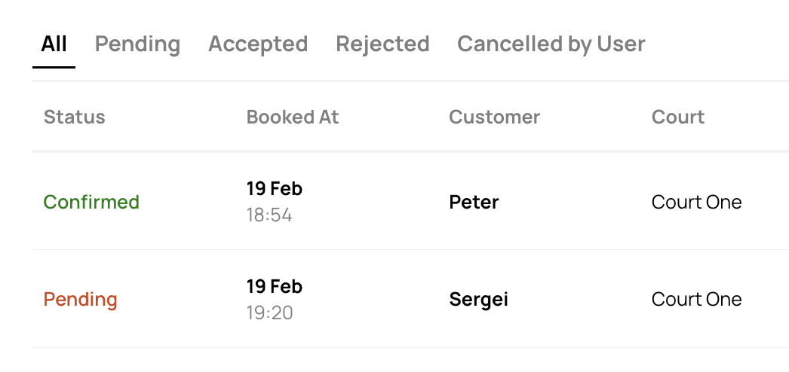Click the 19:20 booking time
Screen dimensions: 789x372
pos(269,313)
